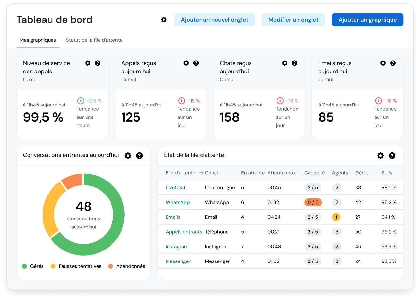Image resolution: width=420 pixels, height=300 pixels.
Task: Click 158 chats received value
Action: [x=229, y=117]
